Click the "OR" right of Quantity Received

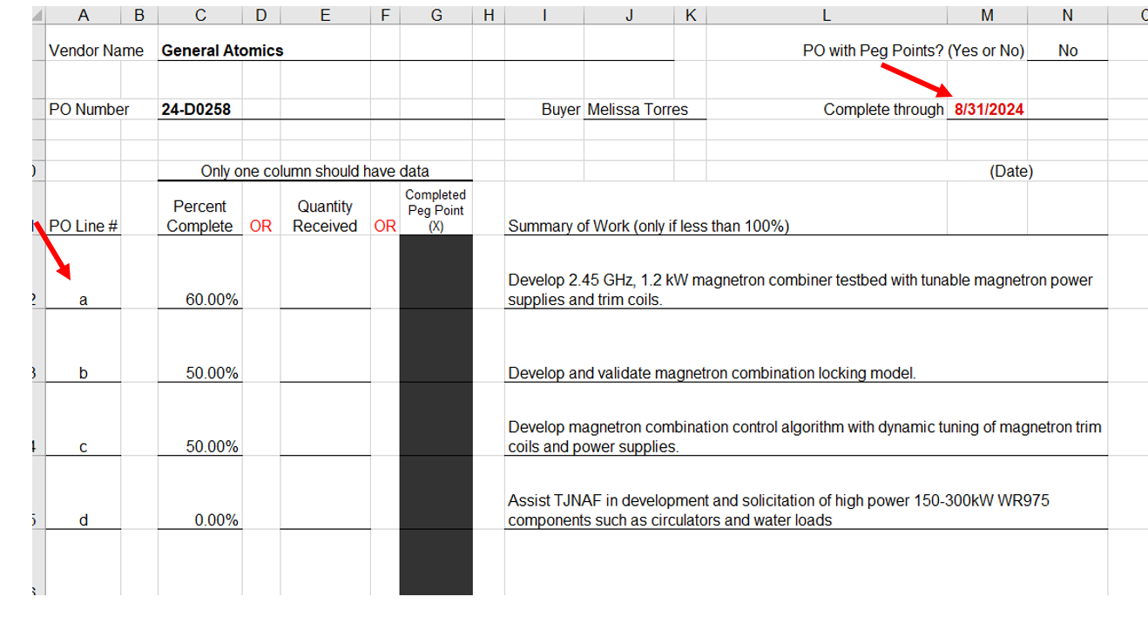(385, 226)
